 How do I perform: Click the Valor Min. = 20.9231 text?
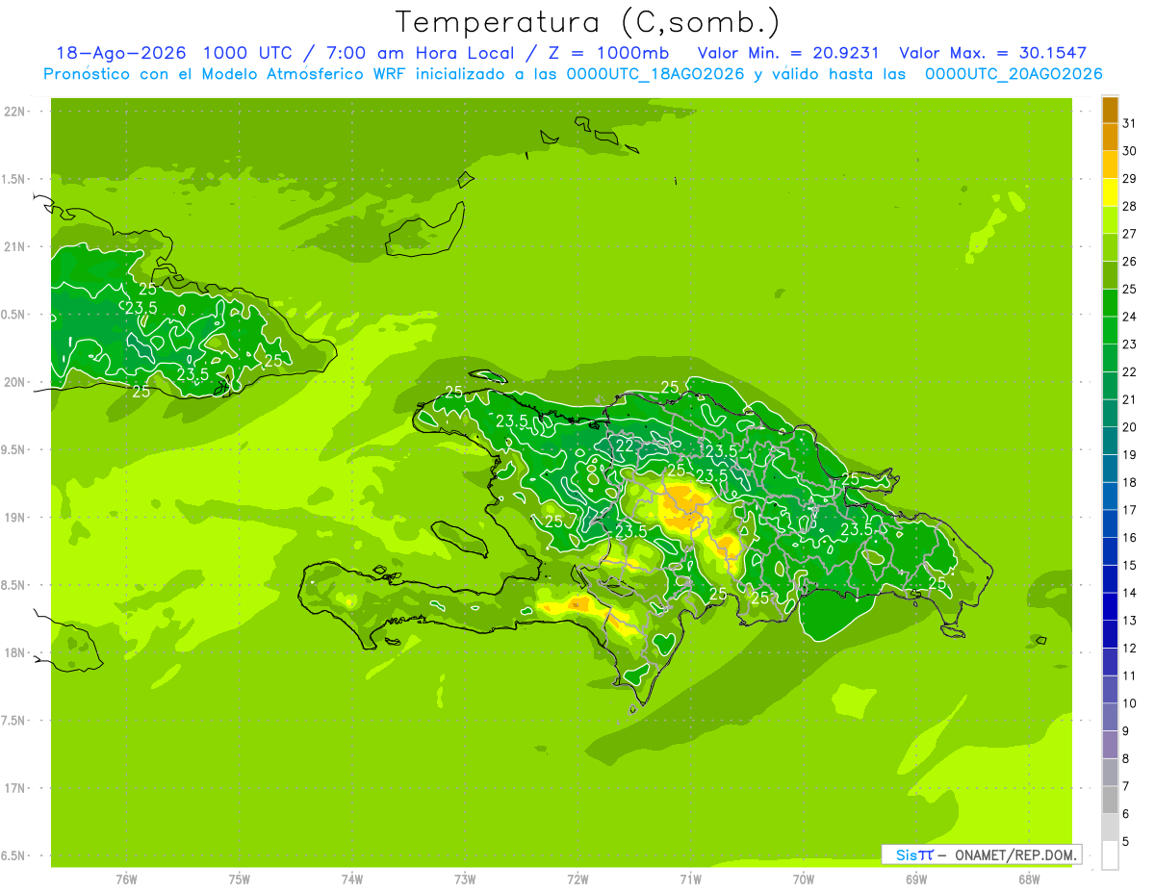coord(788,53)
